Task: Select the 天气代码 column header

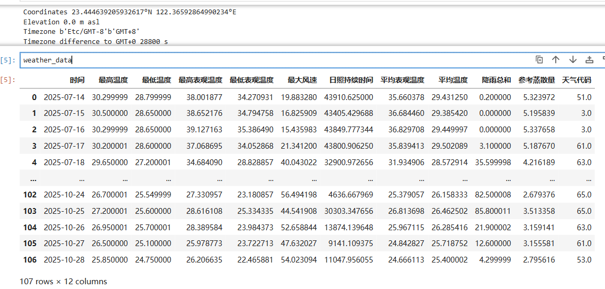Action: tap(576, 80)
